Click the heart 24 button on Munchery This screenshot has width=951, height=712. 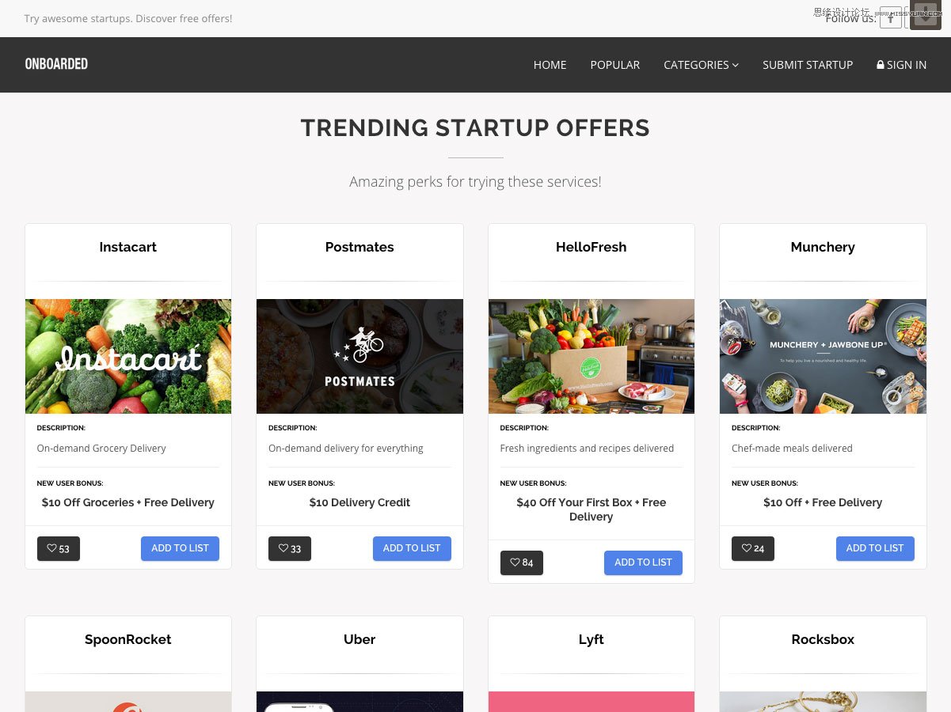(x=753, y=548)
